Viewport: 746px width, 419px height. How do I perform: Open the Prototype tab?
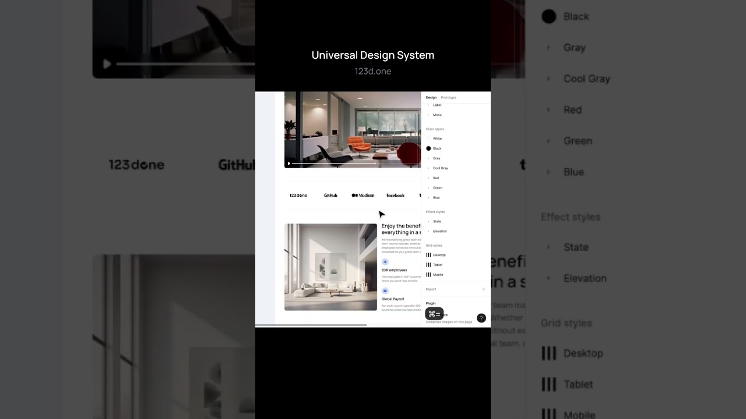tap(449, 97)
